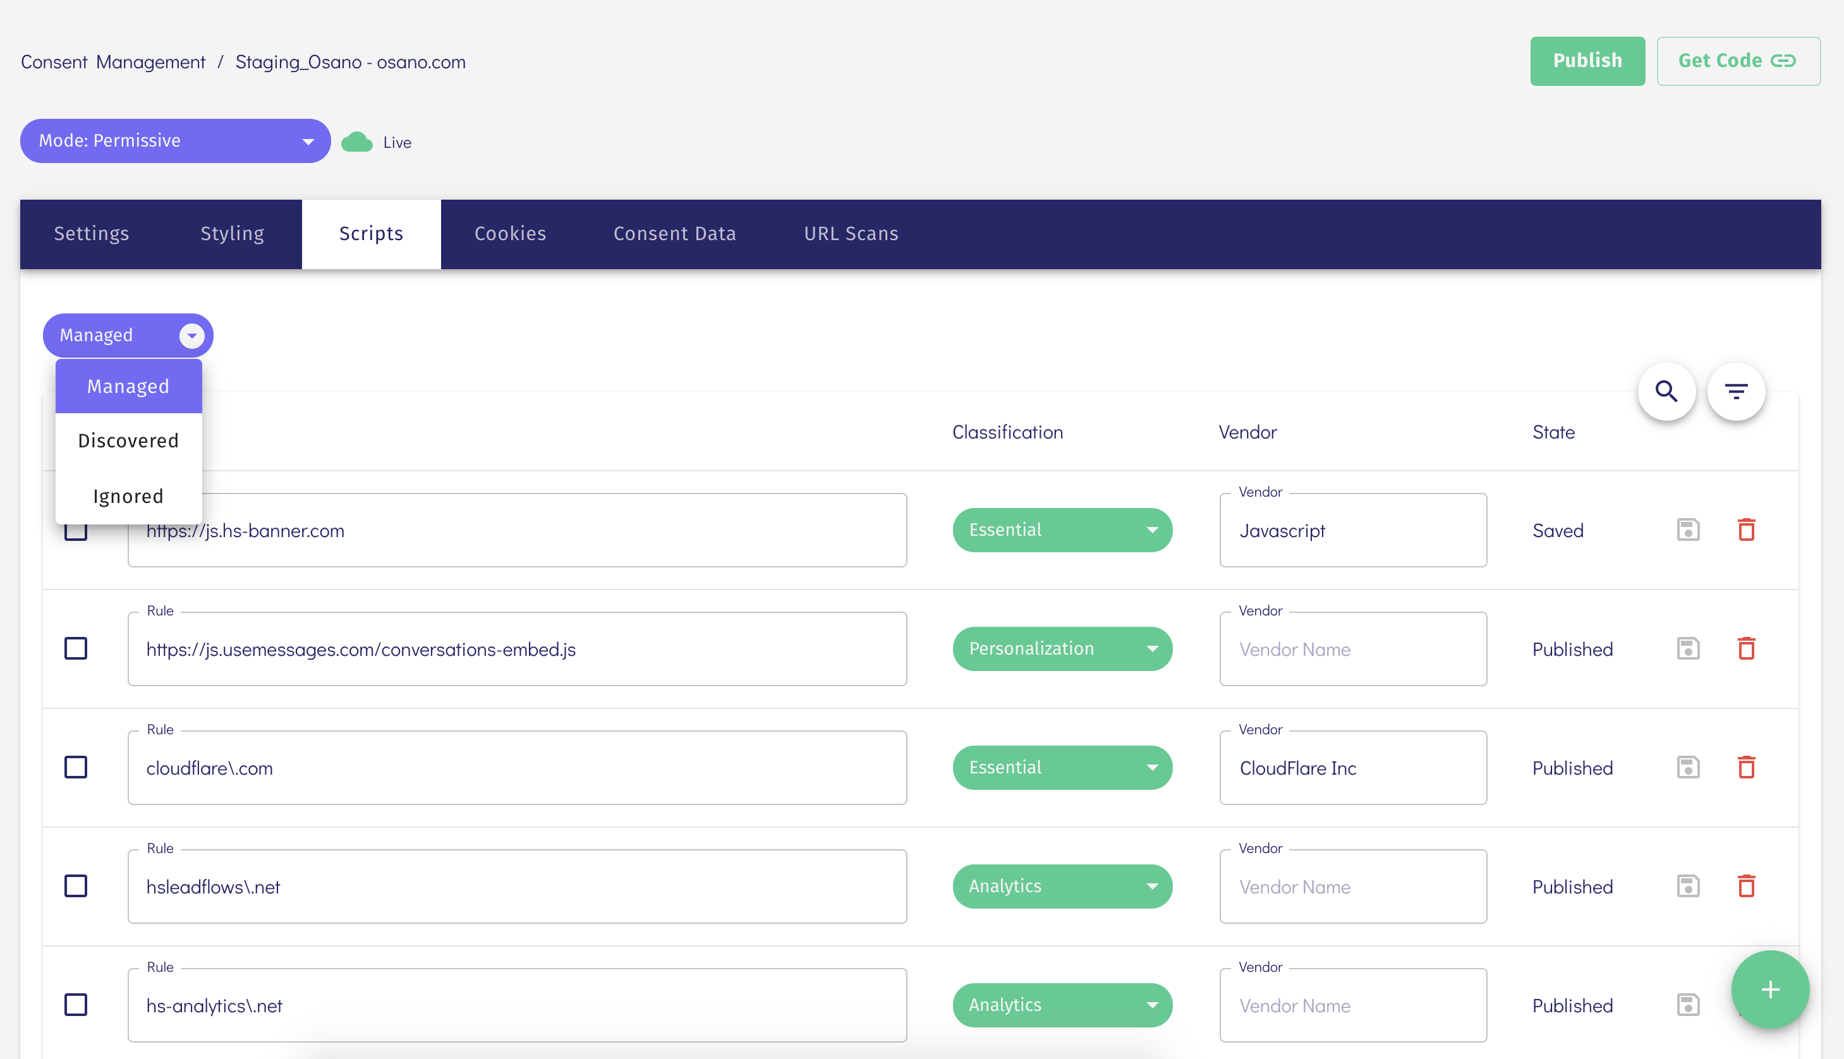
Task: Delete the usemessages conversations-embed rule
Action: tap(1747, 648)
